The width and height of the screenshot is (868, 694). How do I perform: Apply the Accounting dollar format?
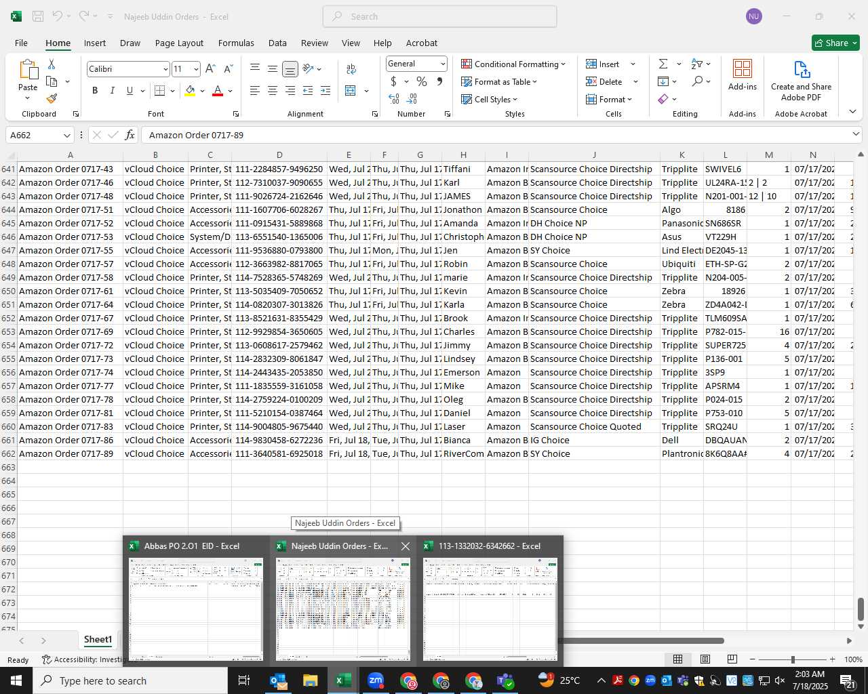(394, 81)
